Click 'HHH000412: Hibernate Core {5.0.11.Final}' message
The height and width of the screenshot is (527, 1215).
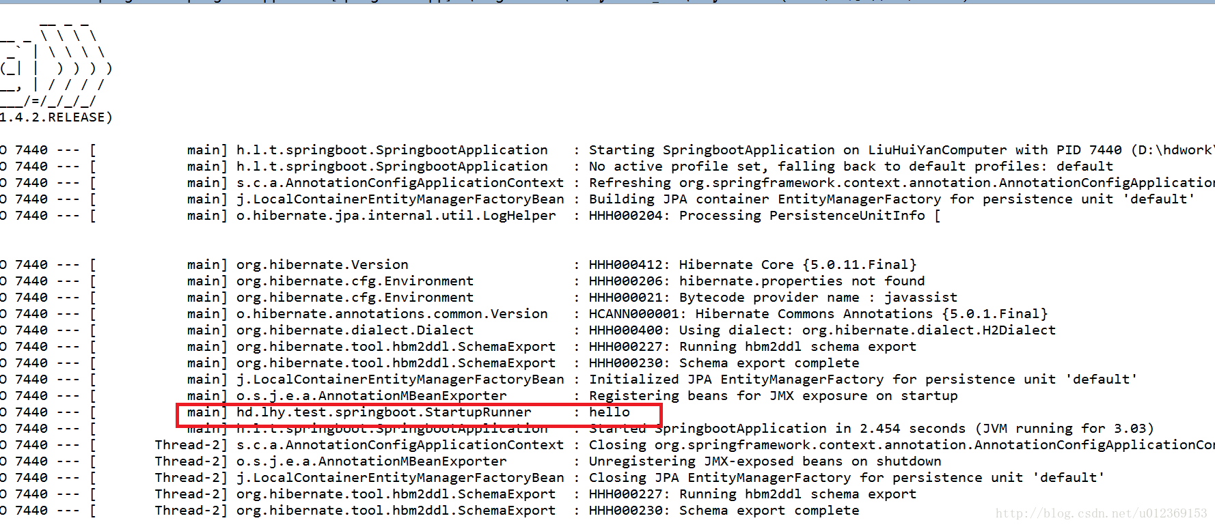pos(752,265)
